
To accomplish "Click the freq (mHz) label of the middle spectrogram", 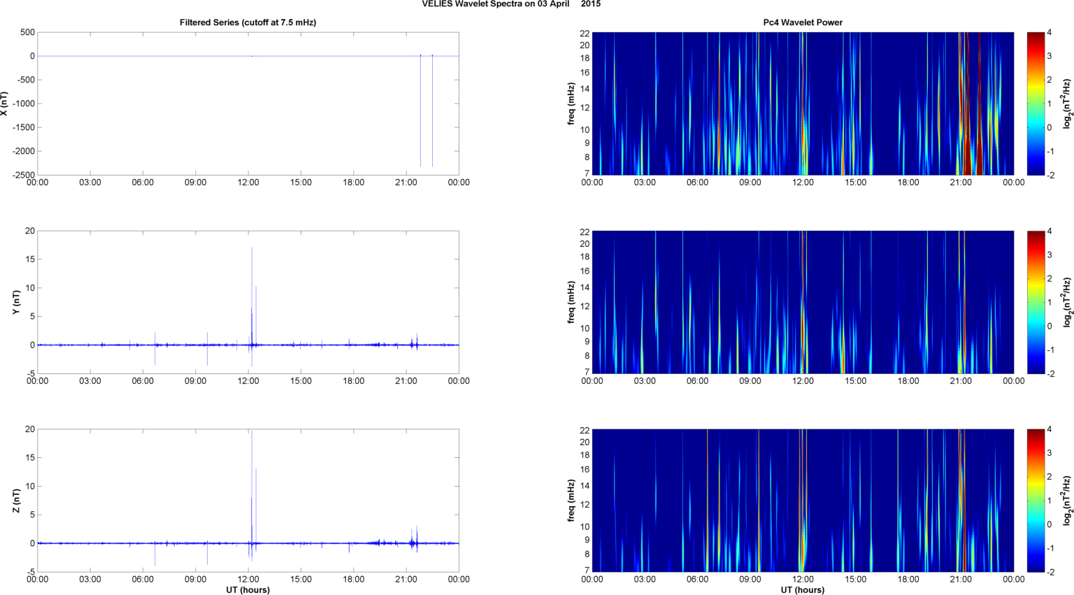I will [x=571, y=302].
